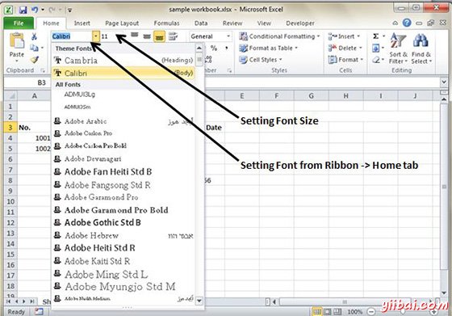Open Cell Styles dropdown

coord(261,60)
